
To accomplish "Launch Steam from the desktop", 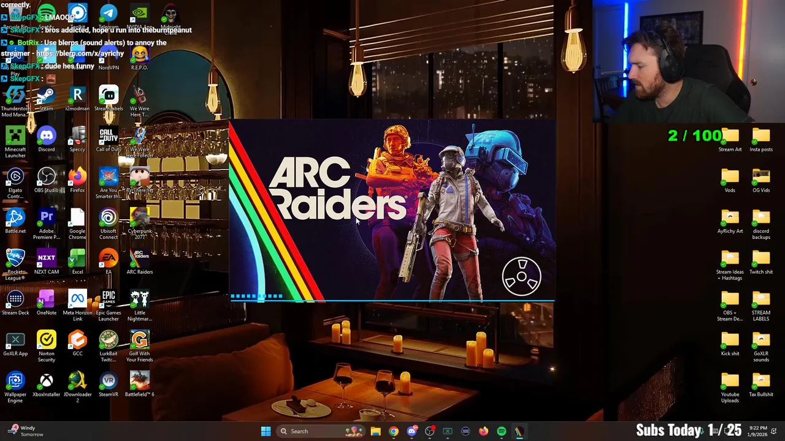I will (x=47, y=99).
